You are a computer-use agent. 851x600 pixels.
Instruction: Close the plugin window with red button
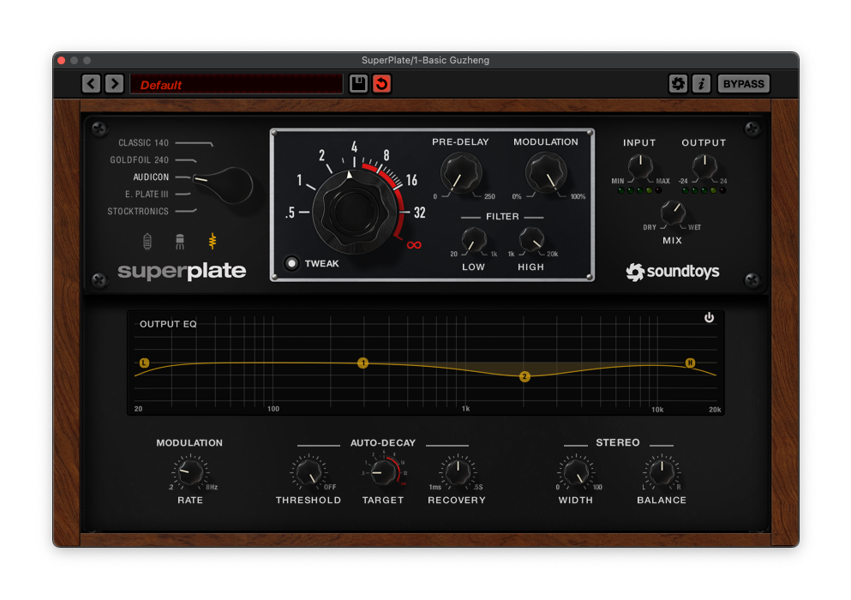62,60
